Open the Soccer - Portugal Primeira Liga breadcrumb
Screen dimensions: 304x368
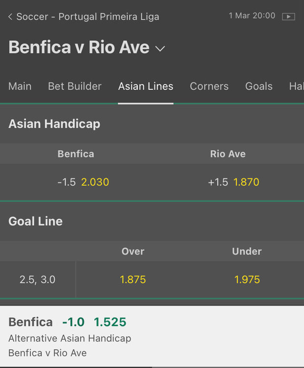click(x=88, y=17)
